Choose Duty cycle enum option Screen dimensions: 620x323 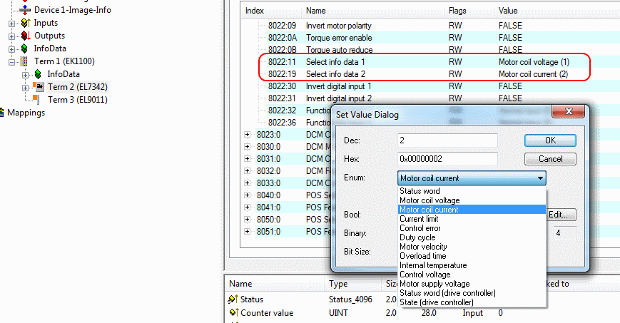tap(472, 237)
